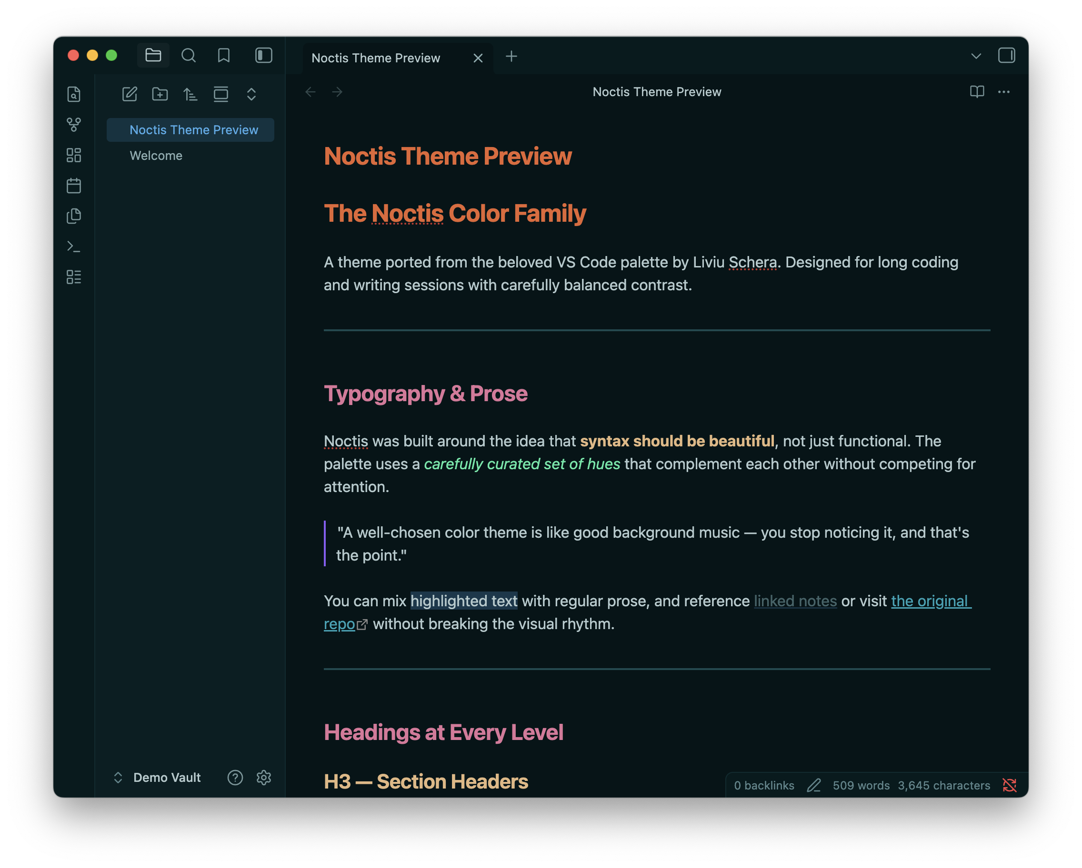Create a new folder

(160, 94)
